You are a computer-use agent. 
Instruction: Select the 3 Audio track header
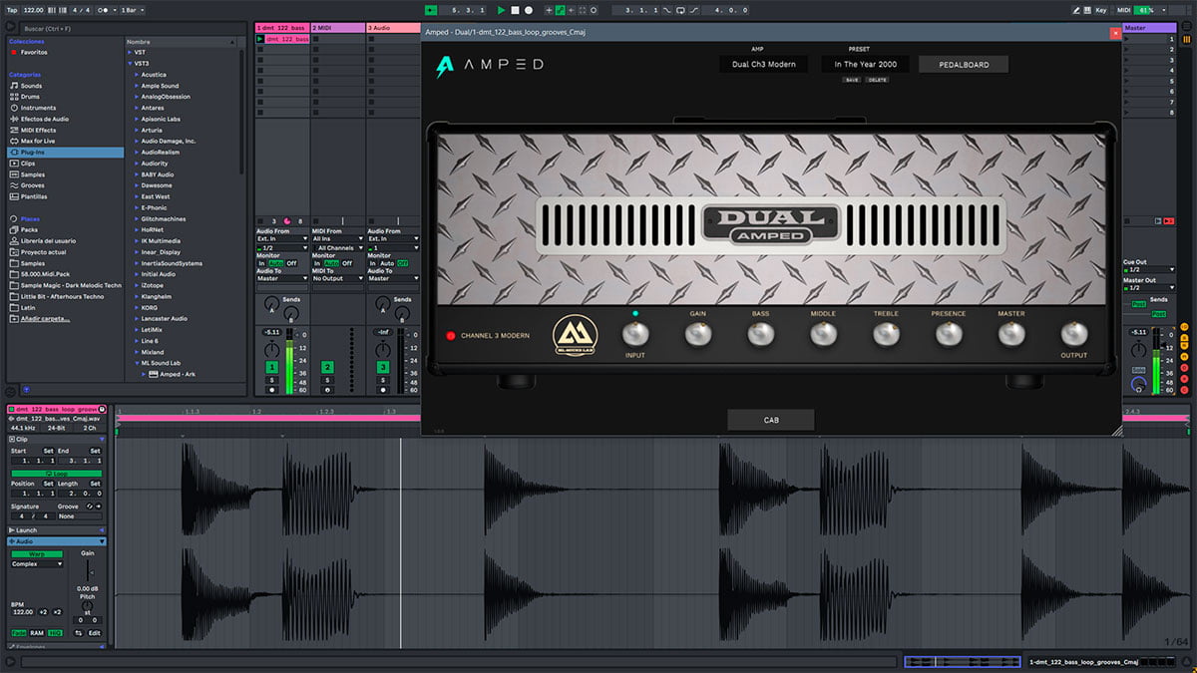(x=394, y=28)
